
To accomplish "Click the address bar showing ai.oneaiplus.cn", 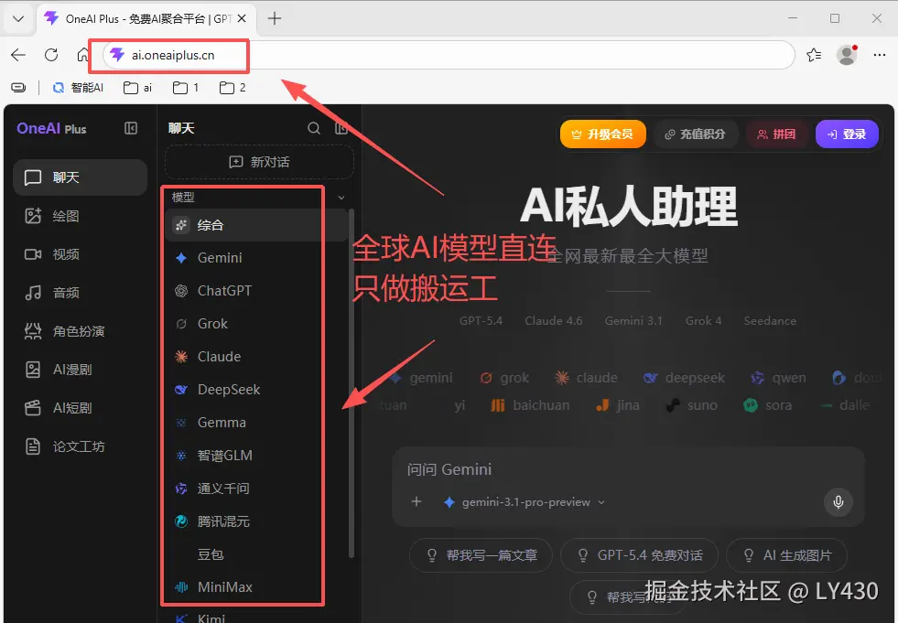I will tap(174, 55).
